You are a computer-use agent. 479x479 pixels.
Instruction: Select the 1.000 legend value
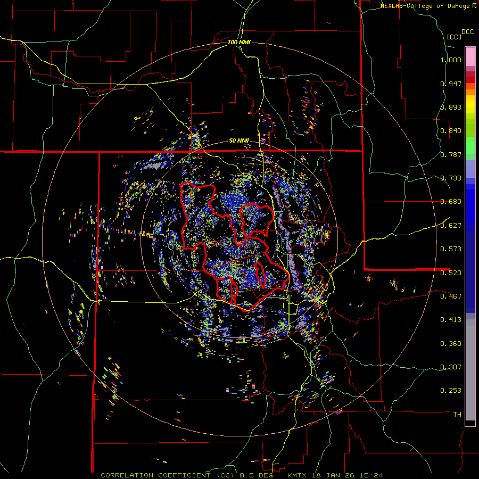(451, 60)
